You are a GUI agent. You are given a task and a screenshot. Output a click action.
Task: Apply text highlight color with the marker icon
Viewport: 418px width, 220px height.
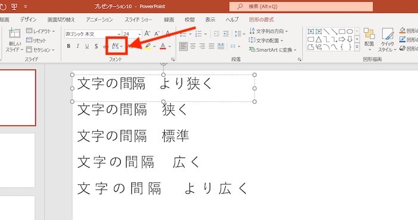[147, 47]
